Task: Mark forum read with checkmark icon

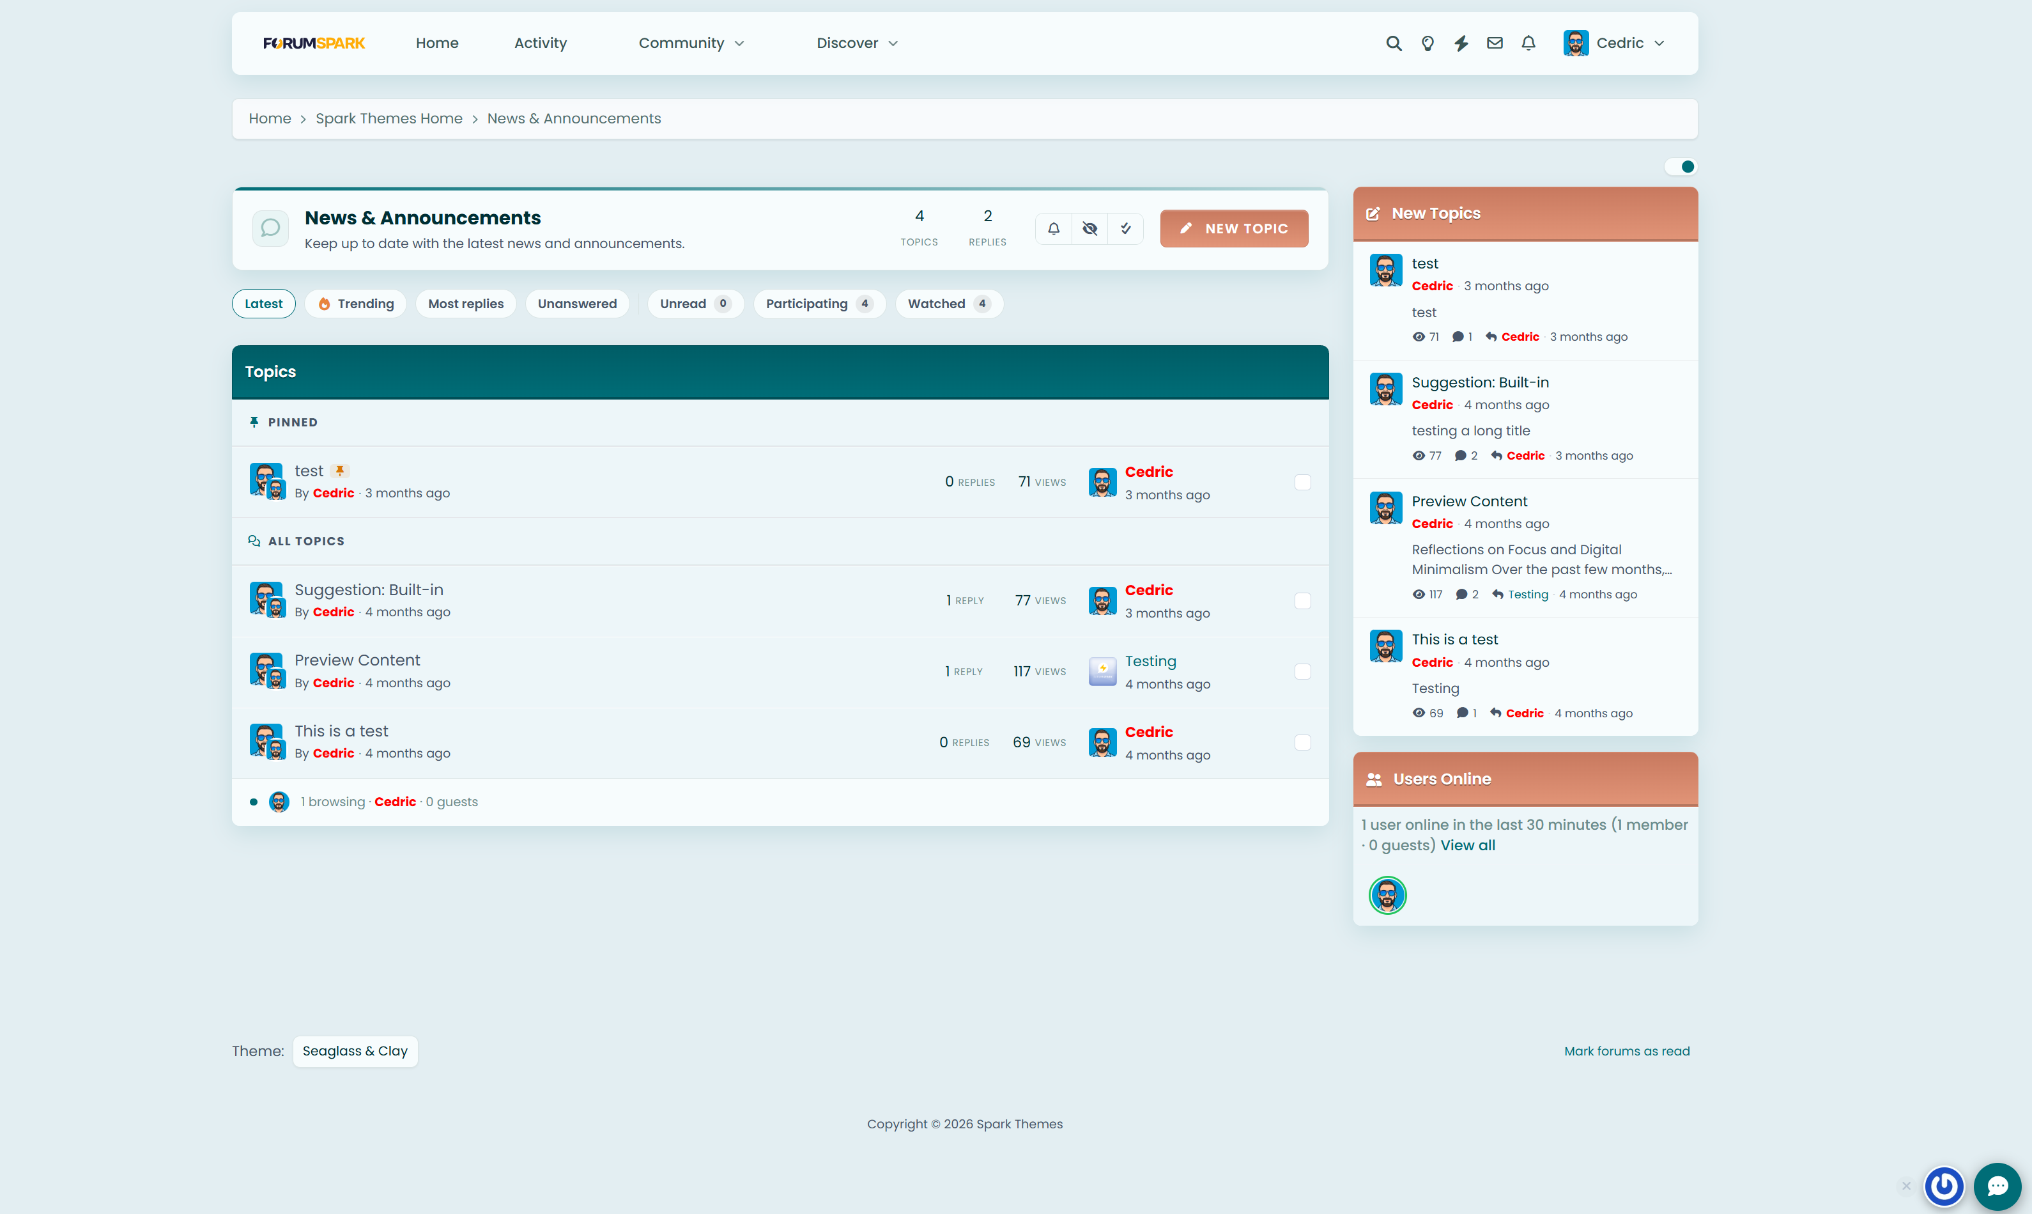Action: [1126, 228]
